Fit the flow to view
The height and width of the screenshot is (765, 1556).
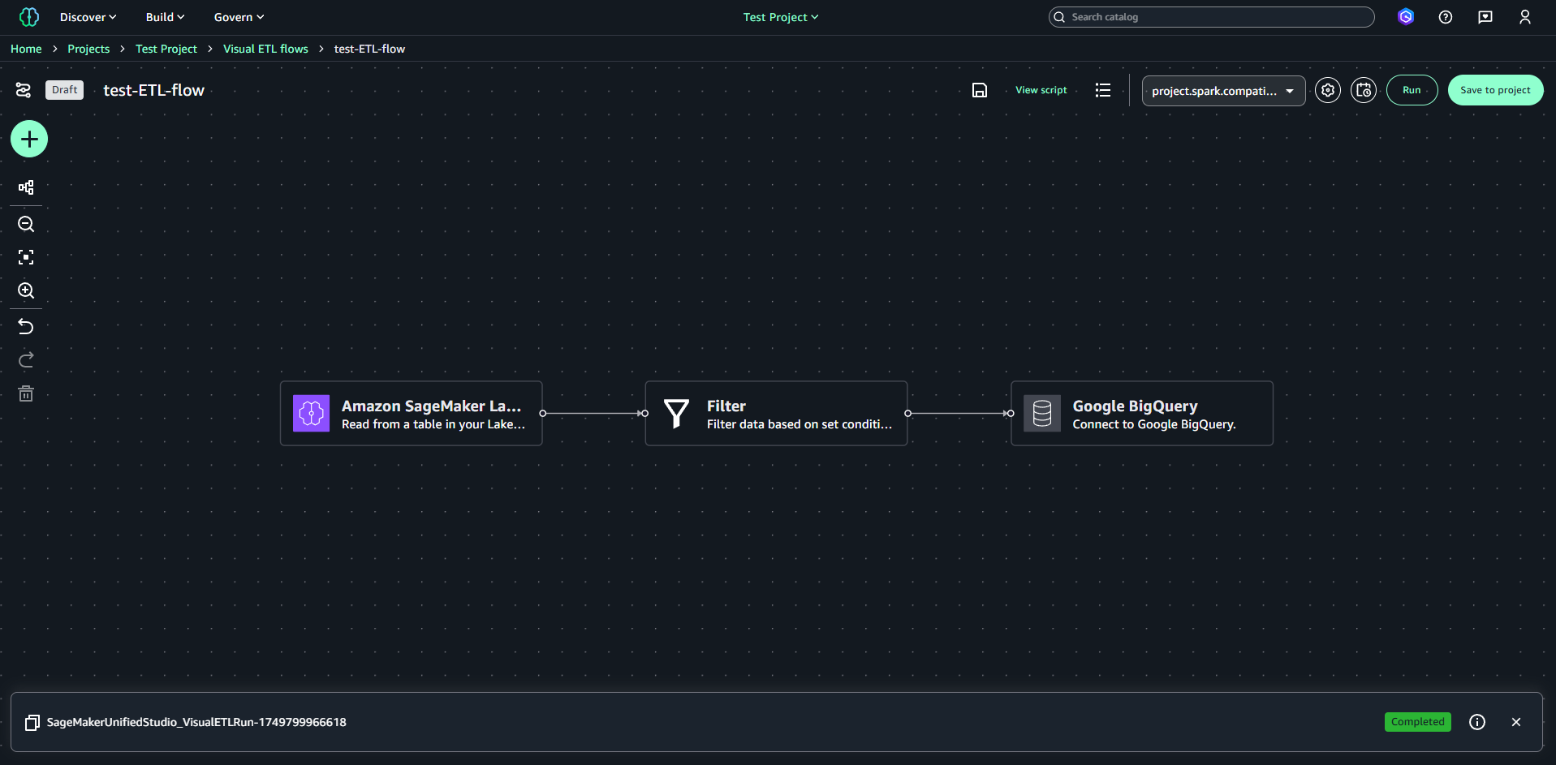tap(26, 257)
